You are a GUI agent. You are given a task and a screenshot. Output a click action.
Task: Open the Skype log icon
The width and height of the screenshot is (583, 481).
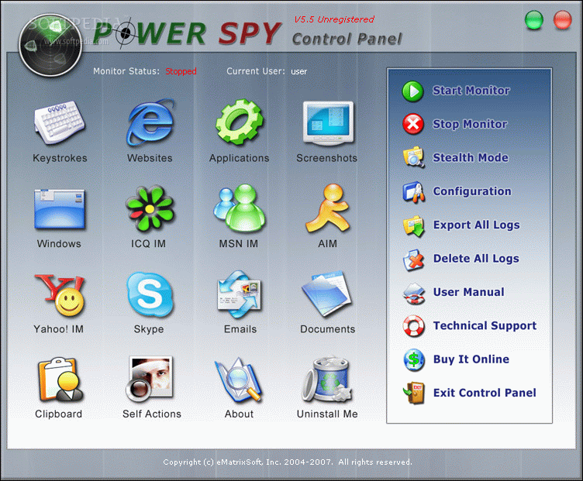(150, 294)
